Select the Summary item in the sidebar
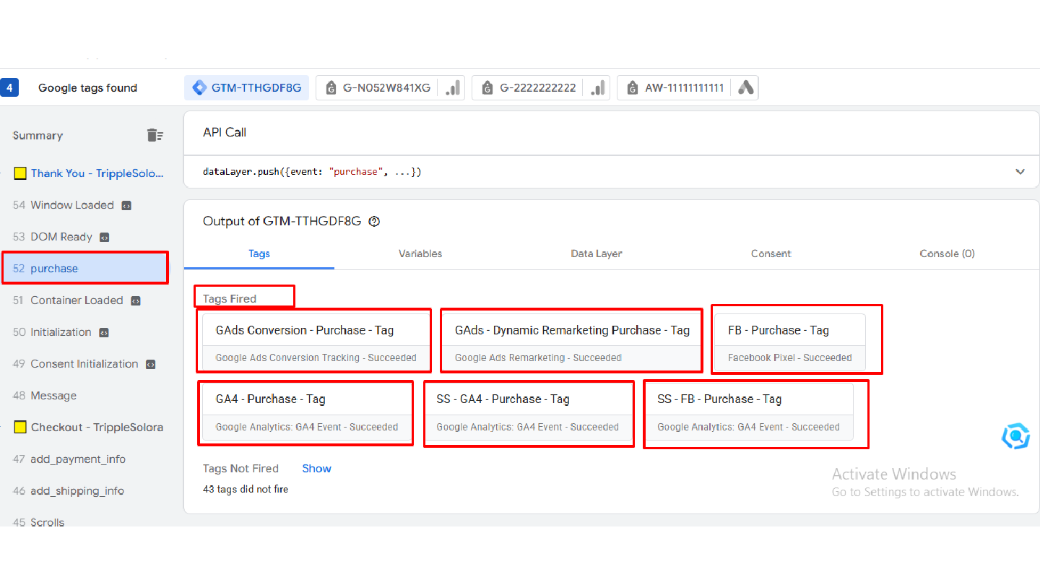1040x585 pixels. pyautogui.click(x=38, y=136)
